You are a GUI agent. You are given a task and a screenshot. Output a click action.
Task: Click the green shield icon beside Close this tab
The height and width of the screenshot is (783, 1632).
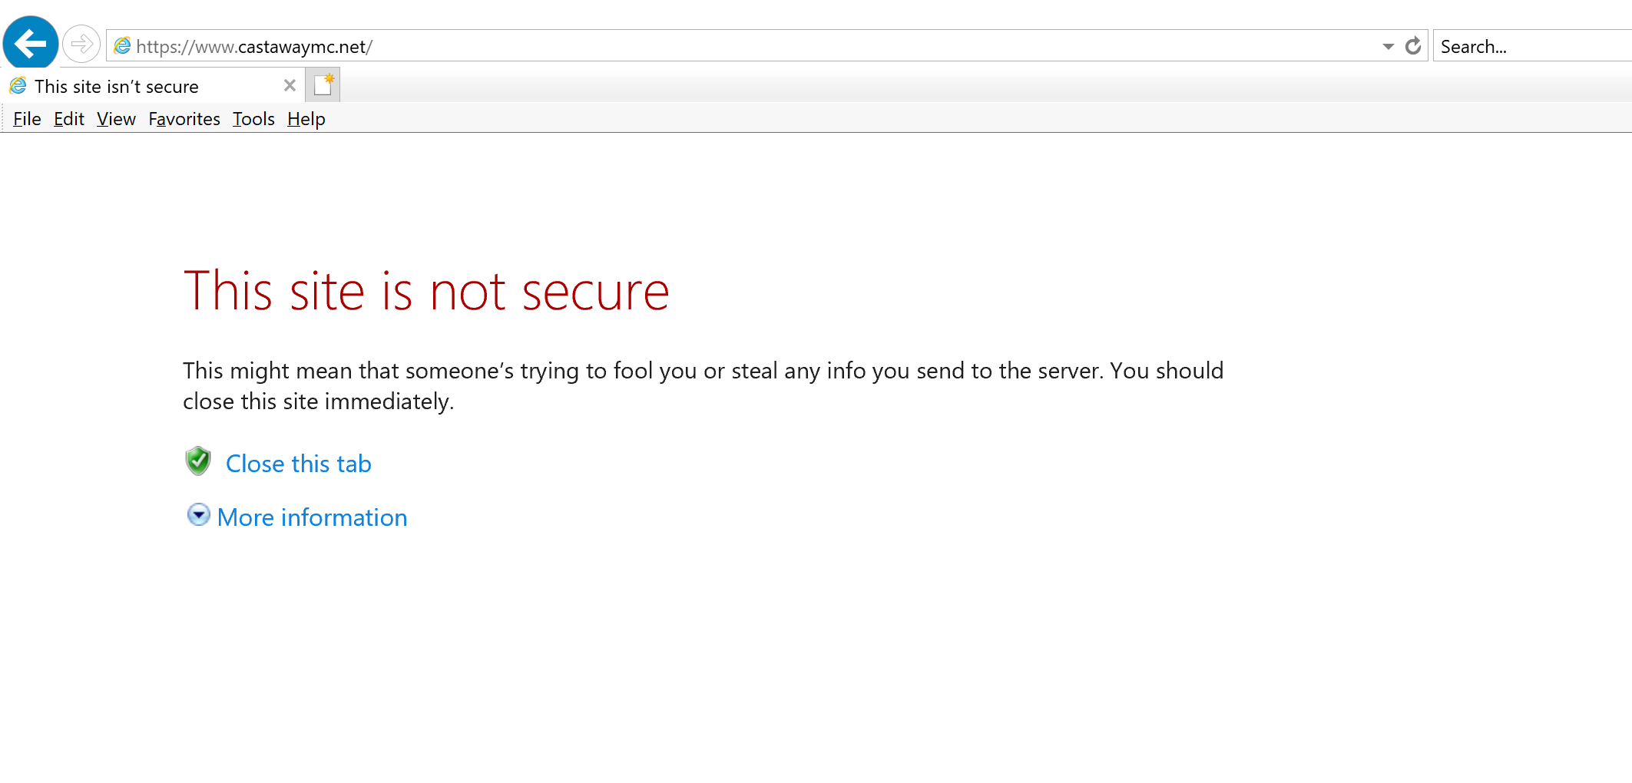coord(198,461)
